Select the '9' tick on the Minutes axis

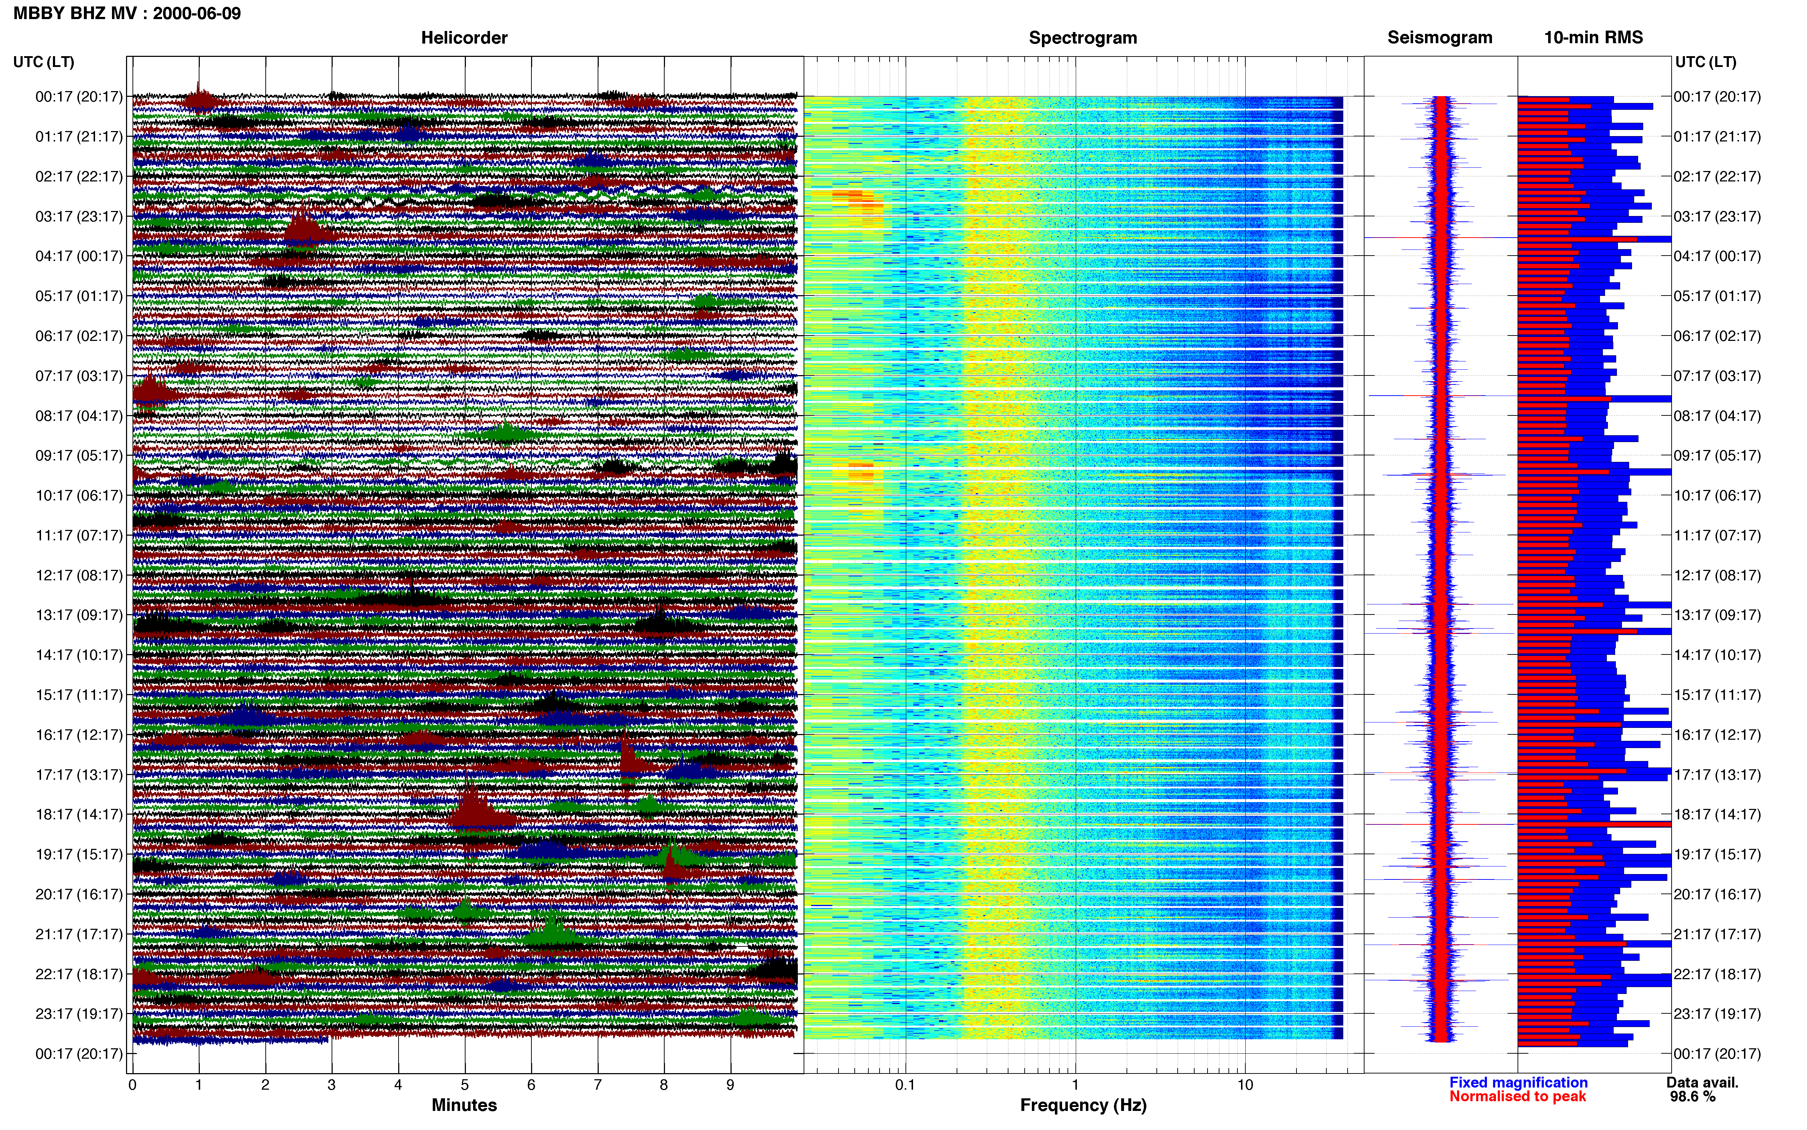tap(731, 1085)
